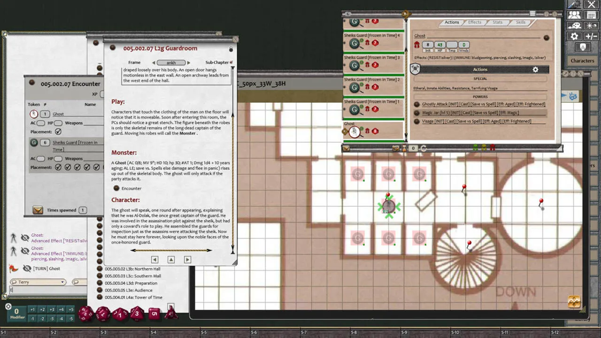Image resolution: width=601 pixels, height=338 pixels.
Task: Open the Ghost record link in combat tracker
Action: (546, 38)
